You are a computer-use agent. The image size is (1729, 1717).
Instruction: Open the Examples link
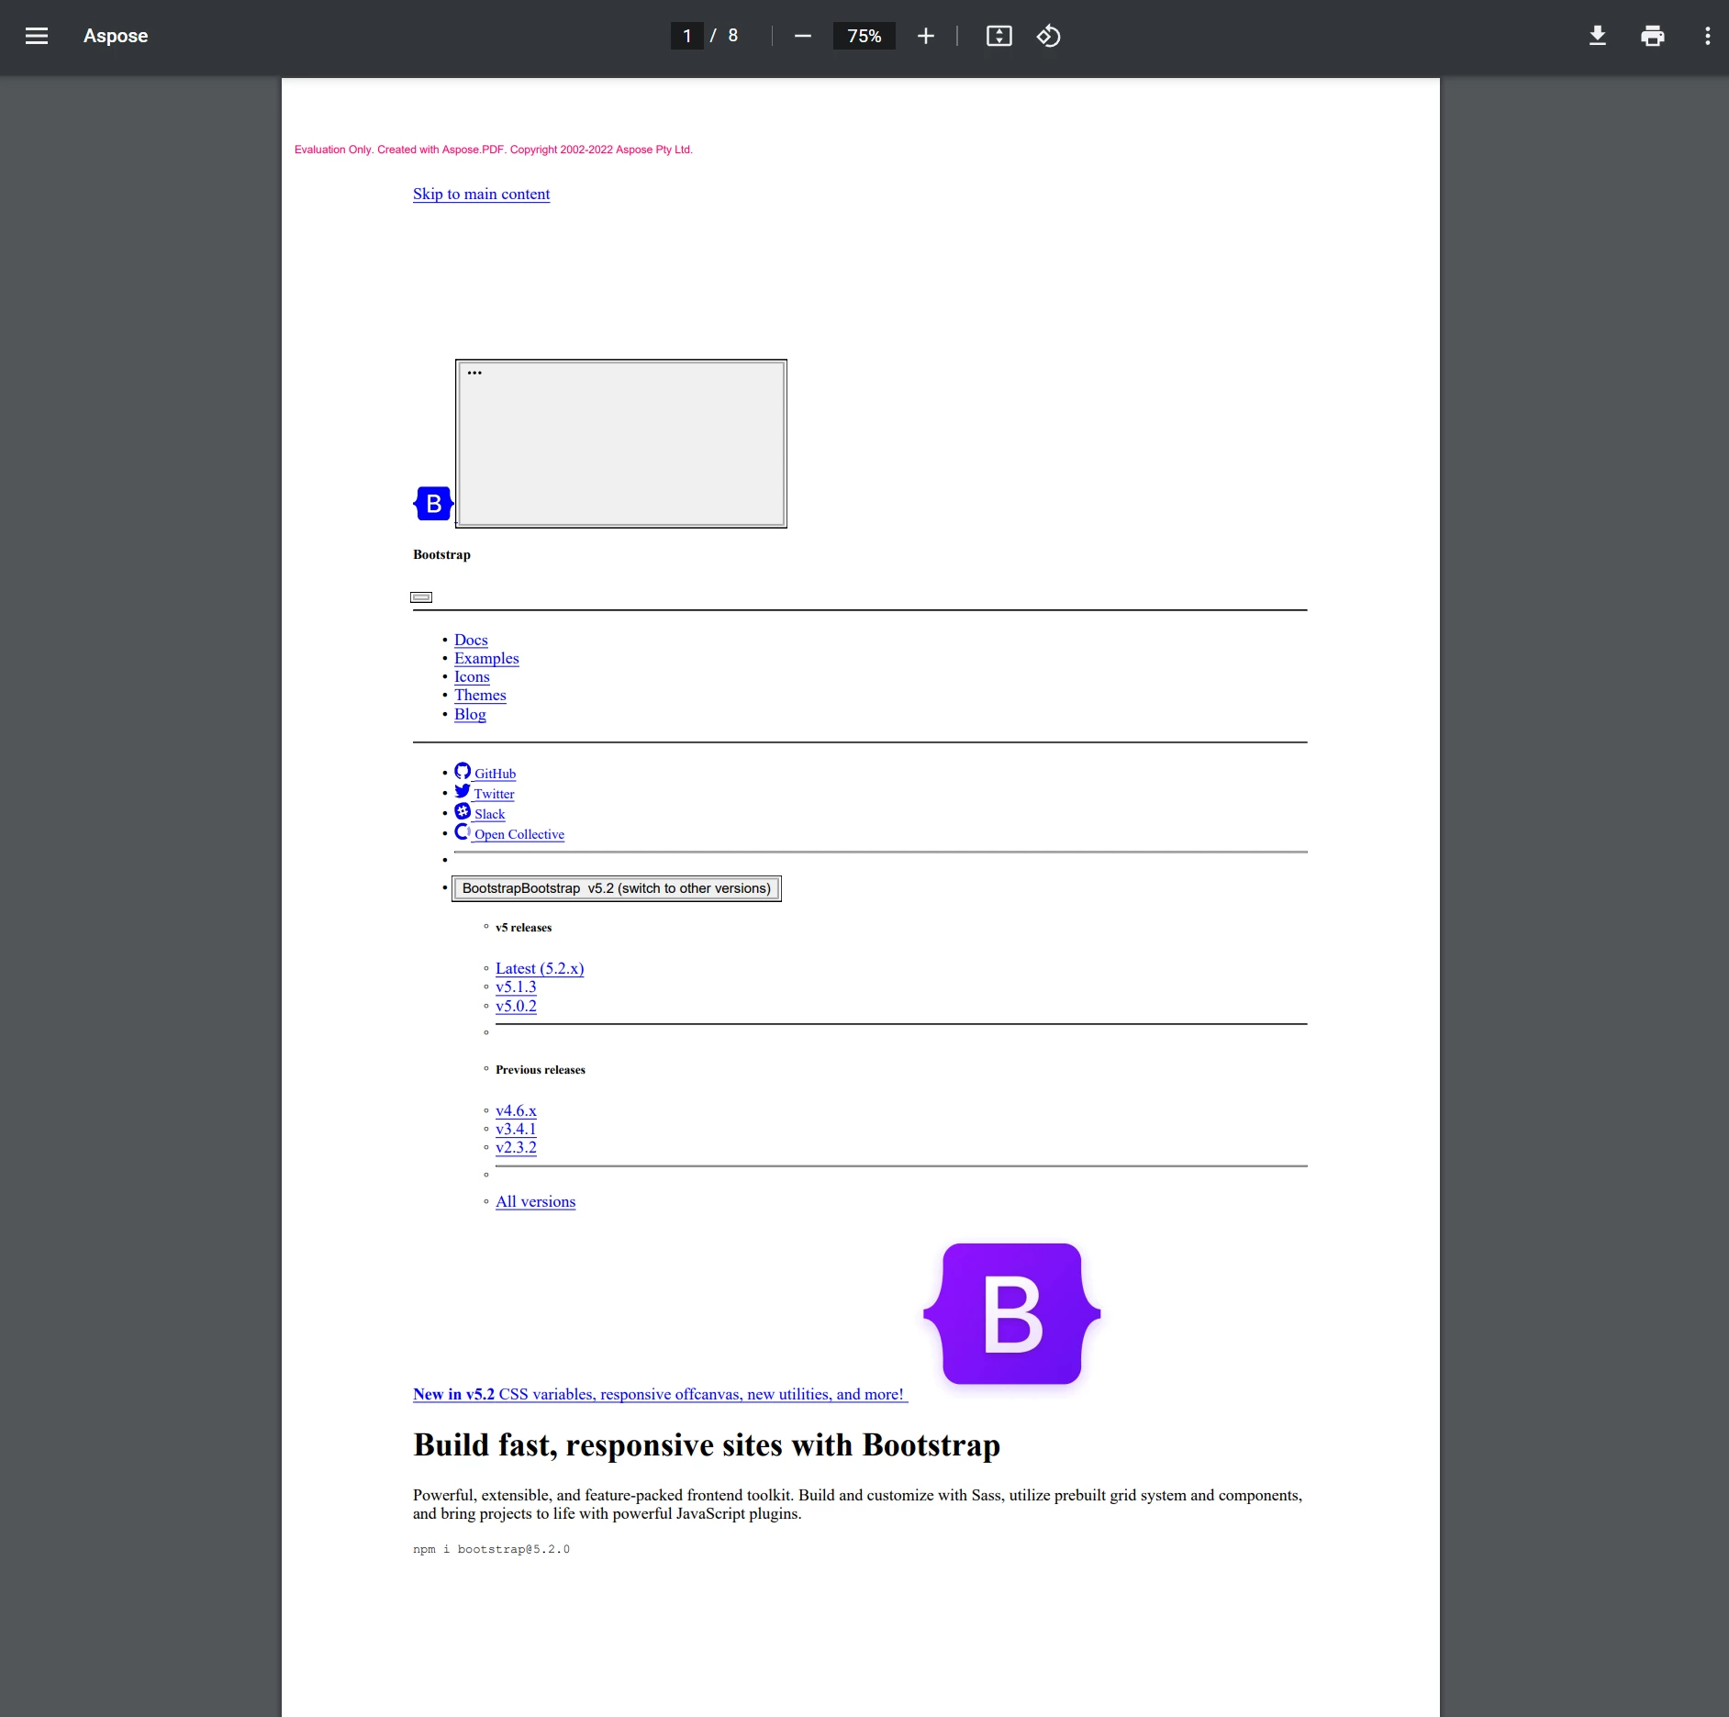click(x=486, y=658)
